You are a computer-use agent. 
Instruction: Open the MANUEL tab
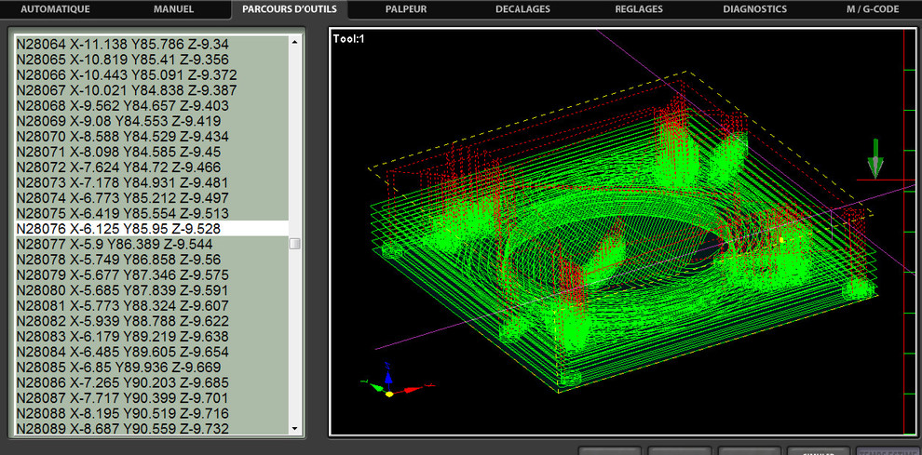point(171,9)
